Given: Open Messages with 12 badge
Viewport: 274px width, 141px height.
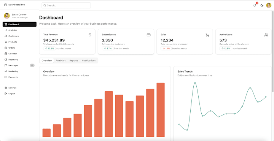Looking at the screenshot, I should 19,65.
